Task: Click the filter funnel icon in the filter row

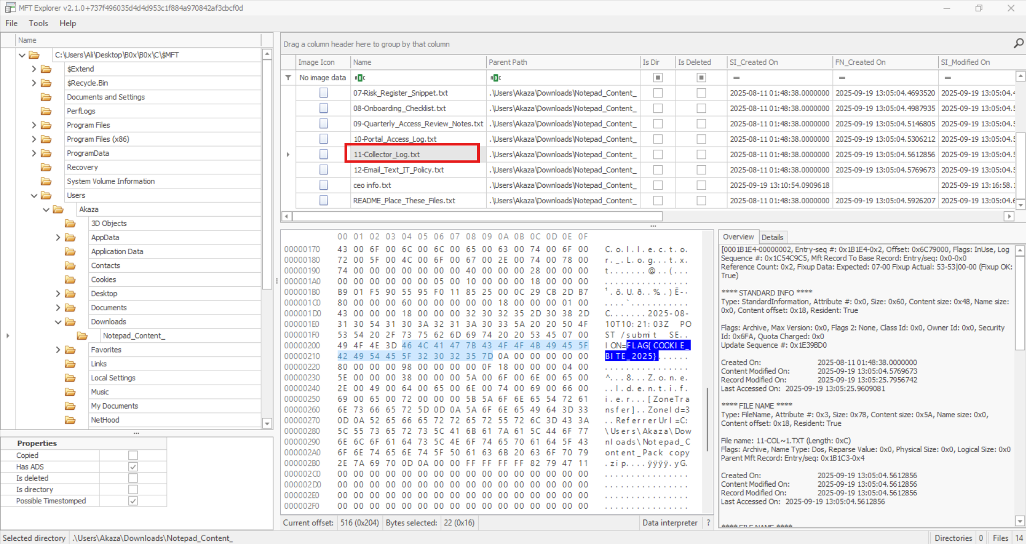Action: point(288,78)
